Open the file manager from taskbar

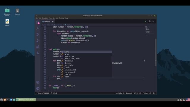(14, 100)
